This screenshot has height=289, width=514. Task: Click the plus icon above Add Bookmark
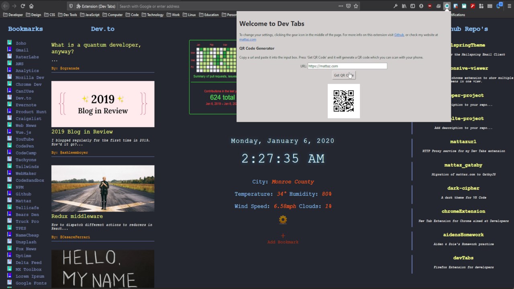[x=283, y=236]
